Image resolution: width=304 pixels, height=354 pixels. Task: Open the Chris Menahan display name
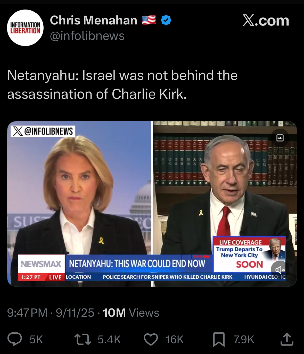94,20
